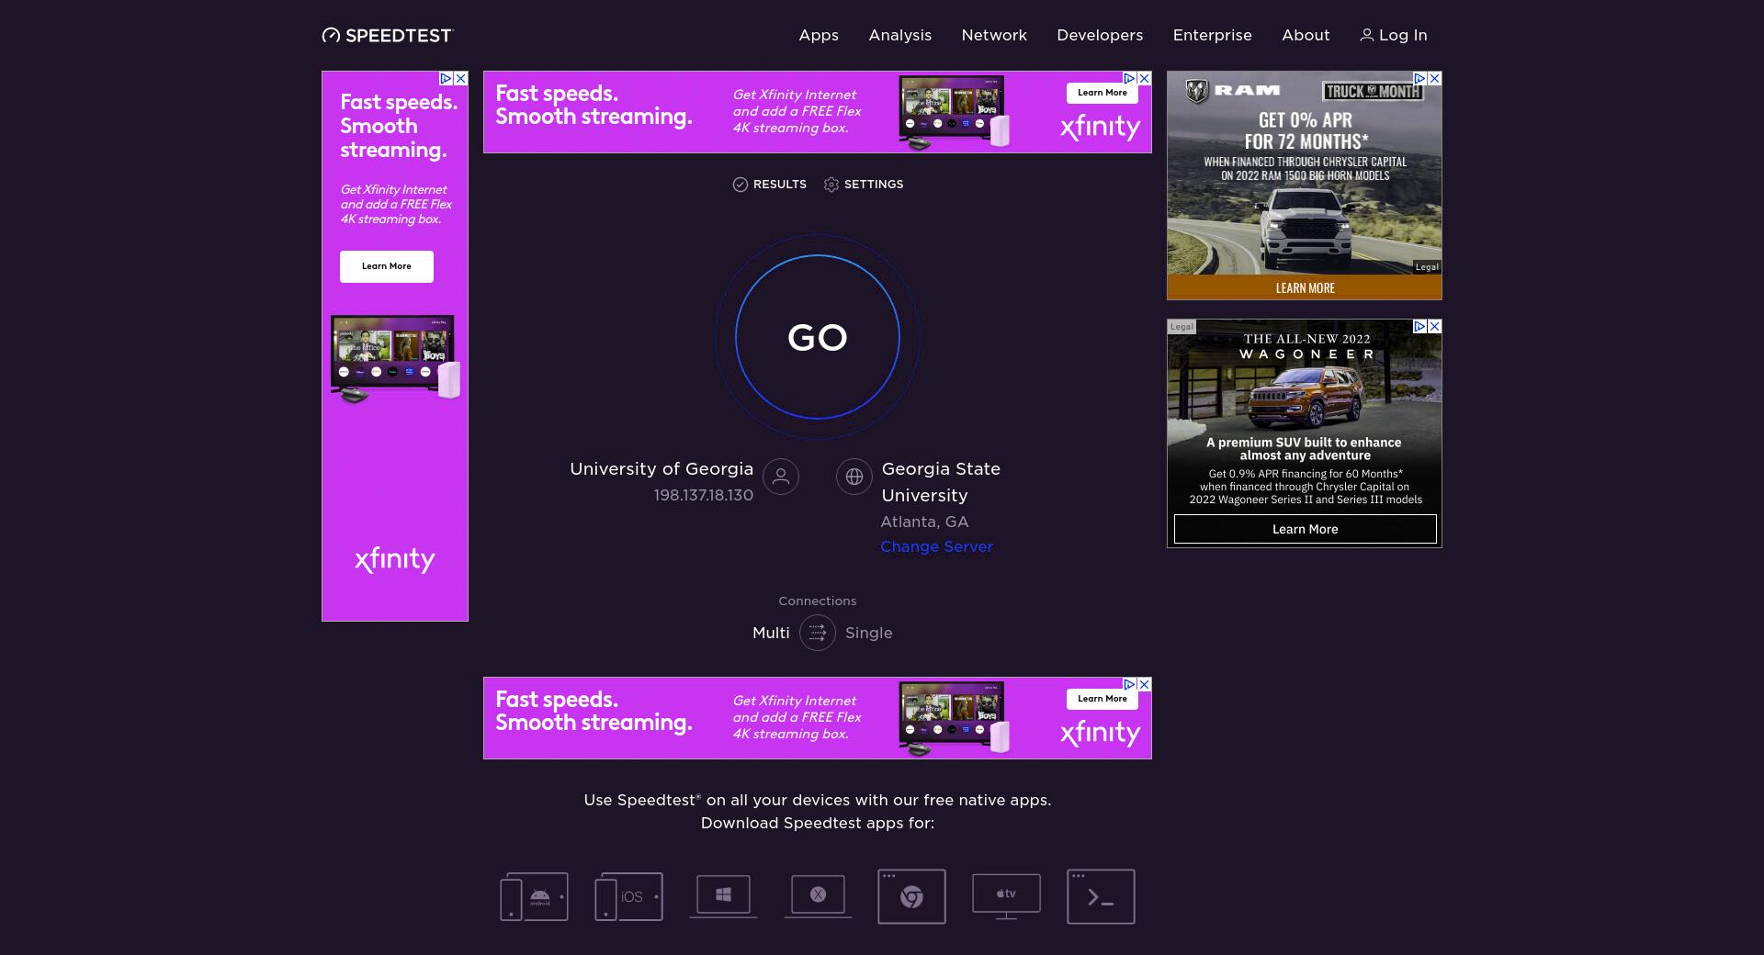Toggle the Multi/Single connections switch
Screen dimensions: 1764x955
818,633
